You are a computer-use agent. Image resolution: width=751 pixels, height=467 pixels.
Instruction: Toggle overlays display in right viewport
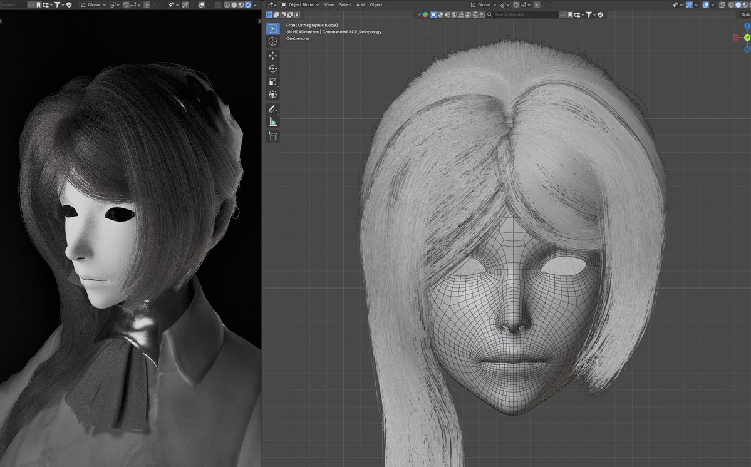coord(705,5)
